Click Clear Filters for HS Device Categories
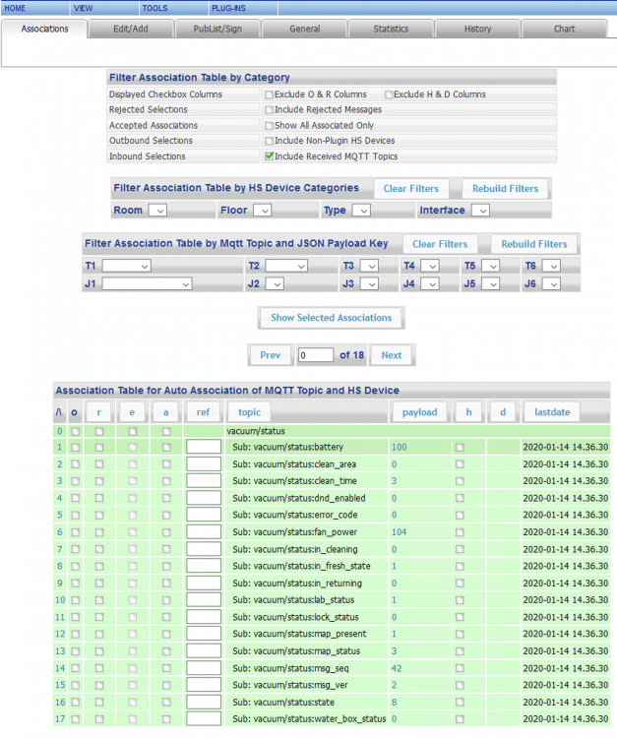617x738 pixels. [409, 189]
